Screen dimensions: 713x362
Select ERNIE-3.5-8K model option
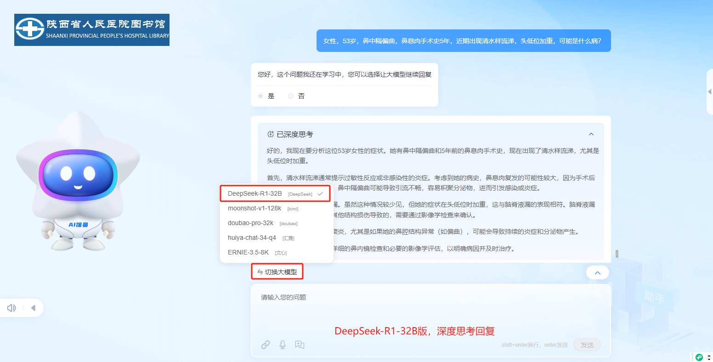248,252
